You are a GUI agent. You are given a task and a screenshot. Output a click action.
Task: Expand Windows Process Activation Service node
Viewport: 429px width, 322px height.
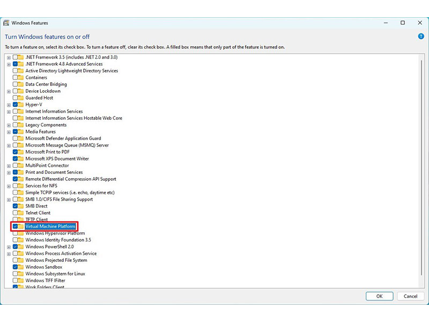point(9,254)
